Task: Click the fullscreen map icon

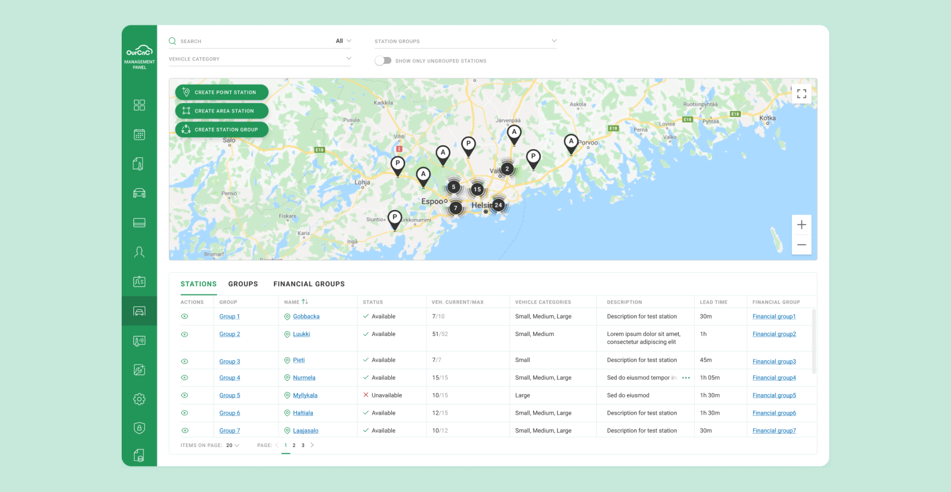Action: [801, 93]
